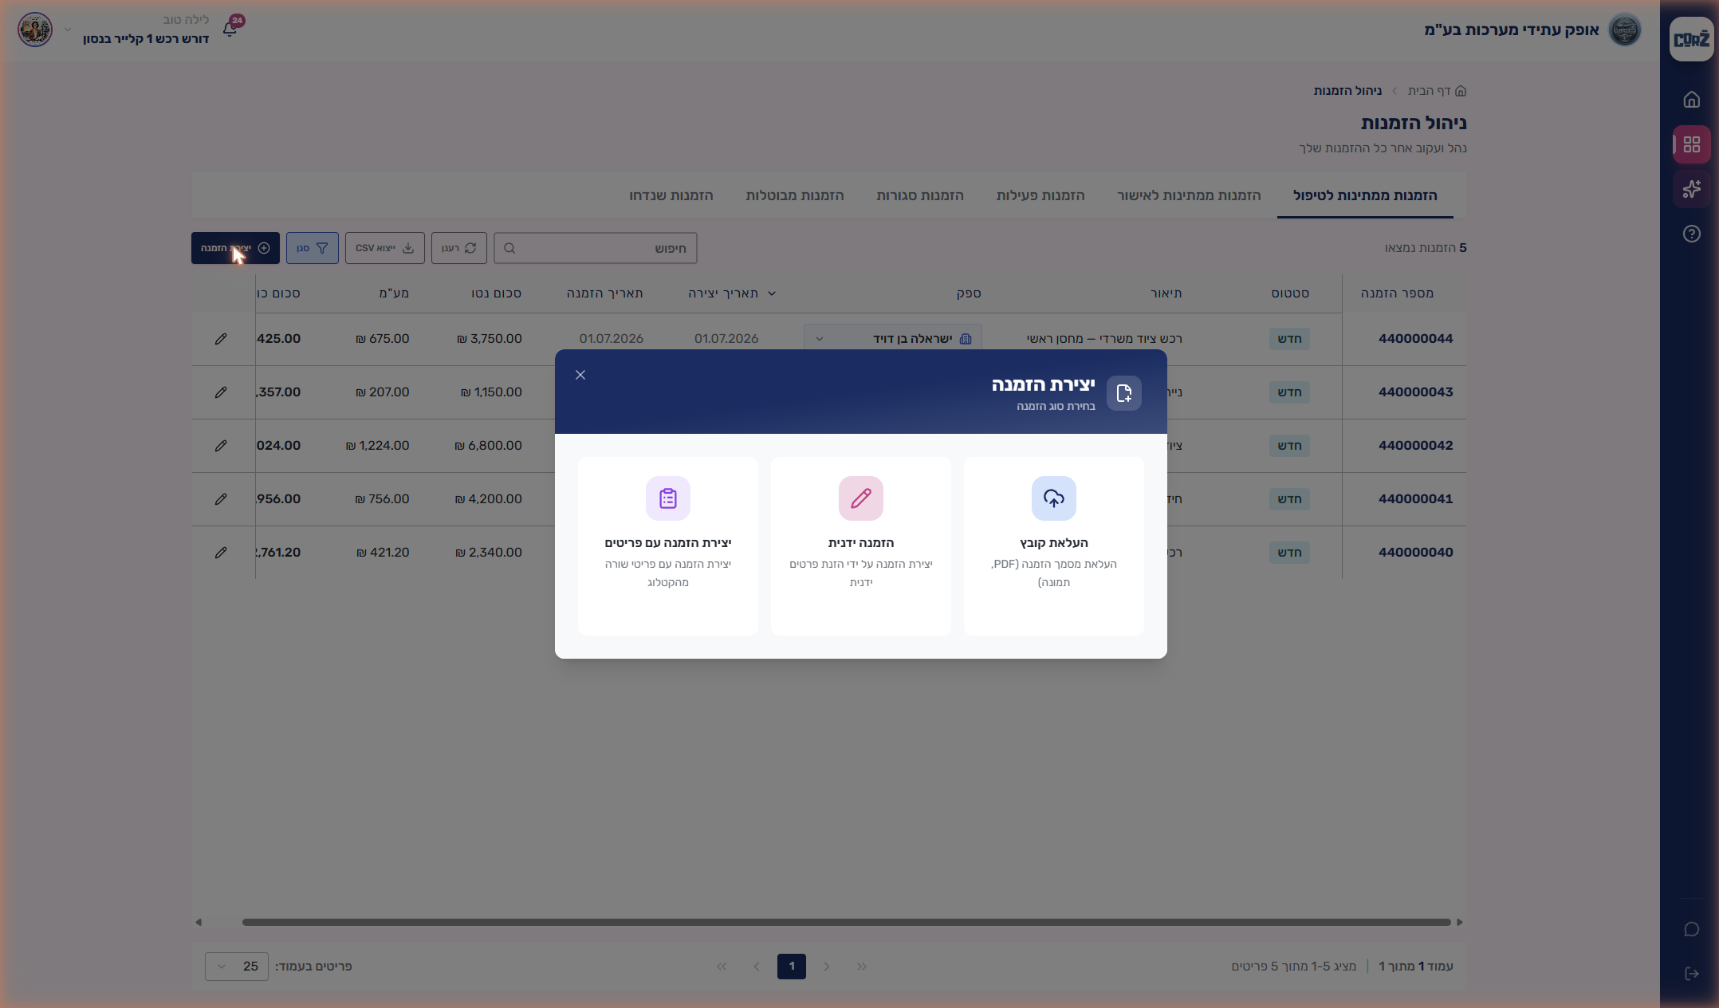Click order number 440000044

coord(1415,339)
